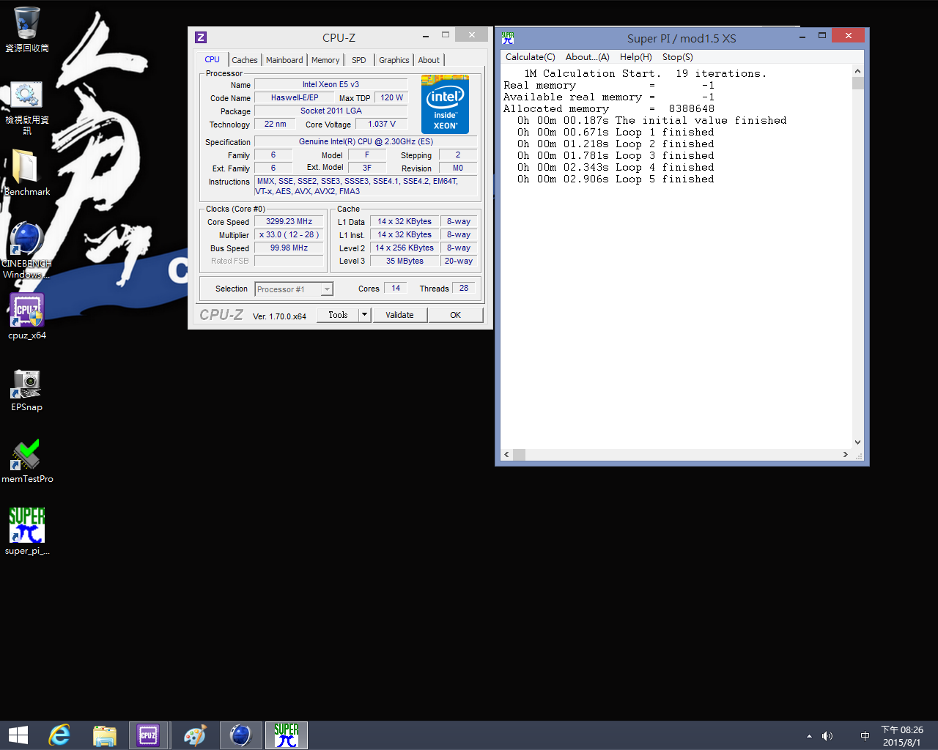Show hidden system tray icons
Image resolution: width=938 pixels, height=750 pixels.
pyautogui.click(x=809, y=736)
